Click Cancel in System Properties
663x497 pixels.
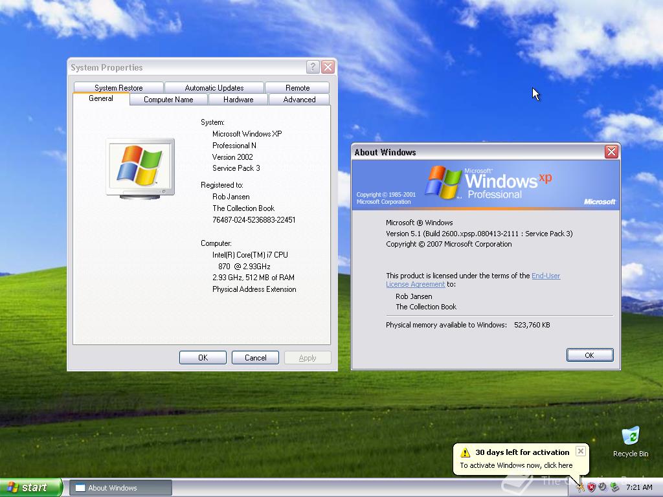coord(255,357)
